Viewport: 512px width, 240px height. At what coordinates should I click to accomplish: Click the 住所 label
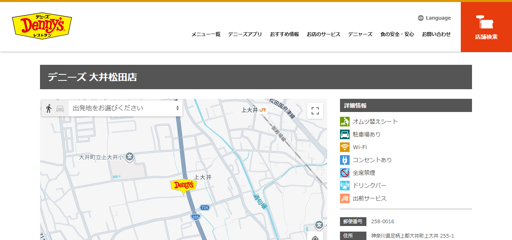point(353,236)
